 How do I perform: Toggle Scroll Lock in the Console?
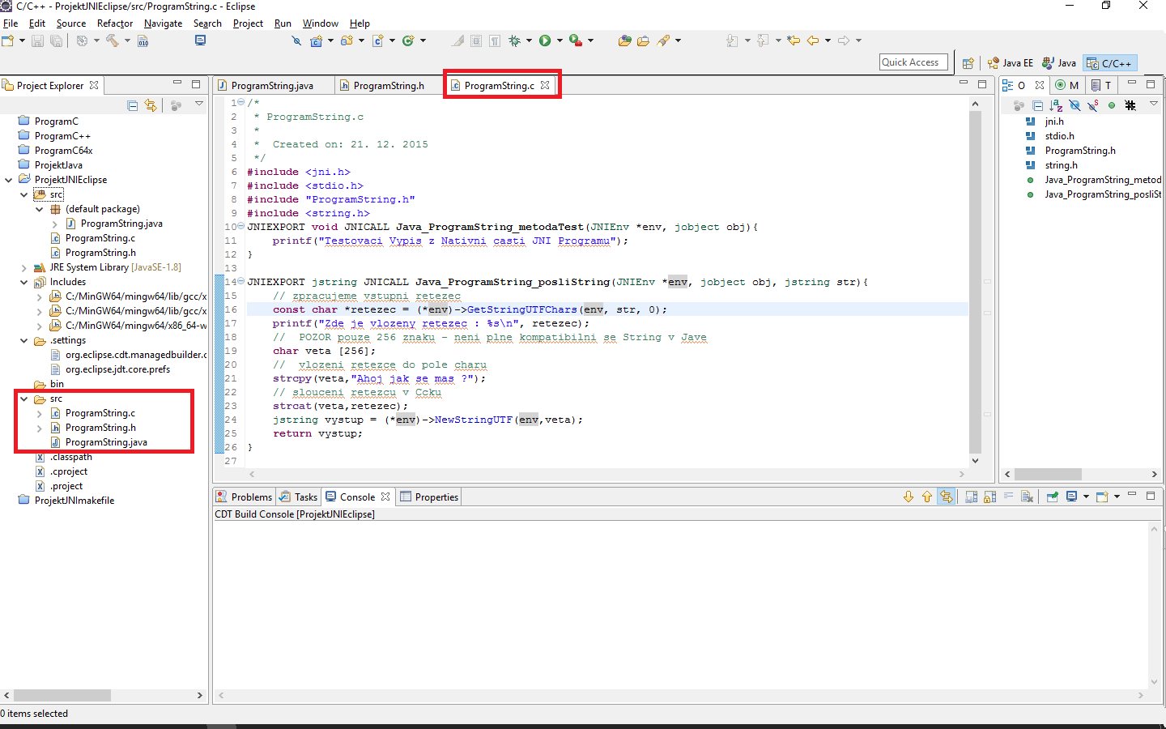coord(990,496)
